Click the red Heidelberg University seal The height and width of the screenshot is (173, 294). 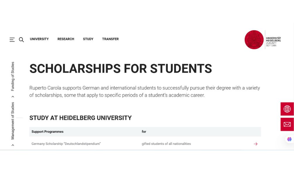(254, 40)
